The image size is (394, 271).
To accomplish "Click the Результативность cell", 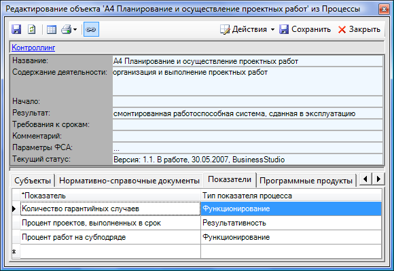I will pyautogui.click(x=291, y=223).
